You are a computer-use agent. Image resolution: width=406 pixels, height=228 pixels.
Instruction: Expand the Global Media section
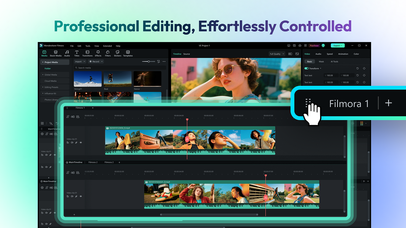tap(43, 75)
